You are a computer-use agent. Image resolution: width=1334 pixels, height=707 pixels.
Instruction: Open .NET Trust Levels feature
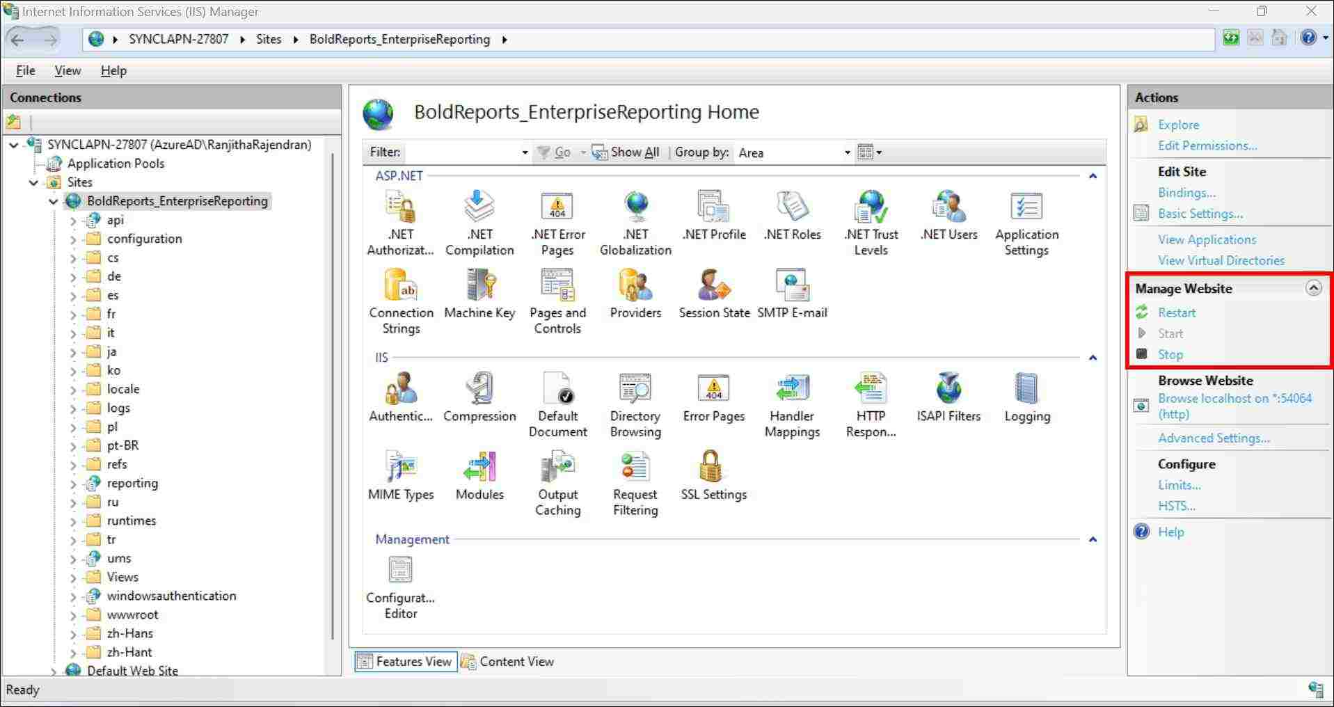tap(871, 223)
